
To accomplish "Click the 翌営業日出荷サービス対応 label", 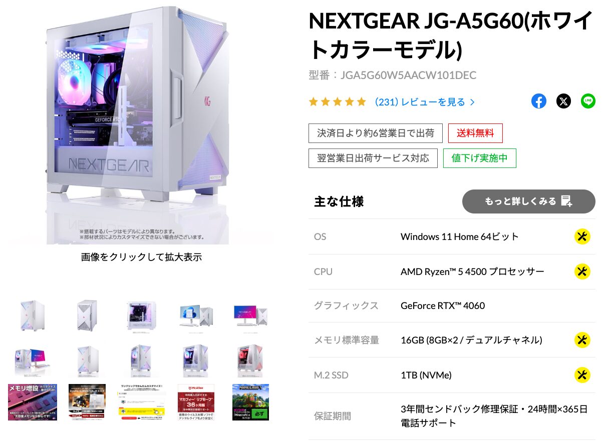I will coord(373,158).
